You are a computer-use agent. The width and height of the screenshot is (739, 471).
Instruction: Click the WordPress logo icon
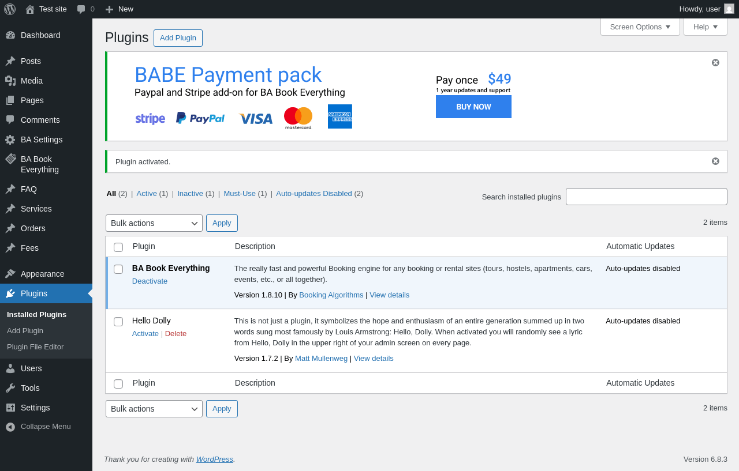[x=10, y=9]
